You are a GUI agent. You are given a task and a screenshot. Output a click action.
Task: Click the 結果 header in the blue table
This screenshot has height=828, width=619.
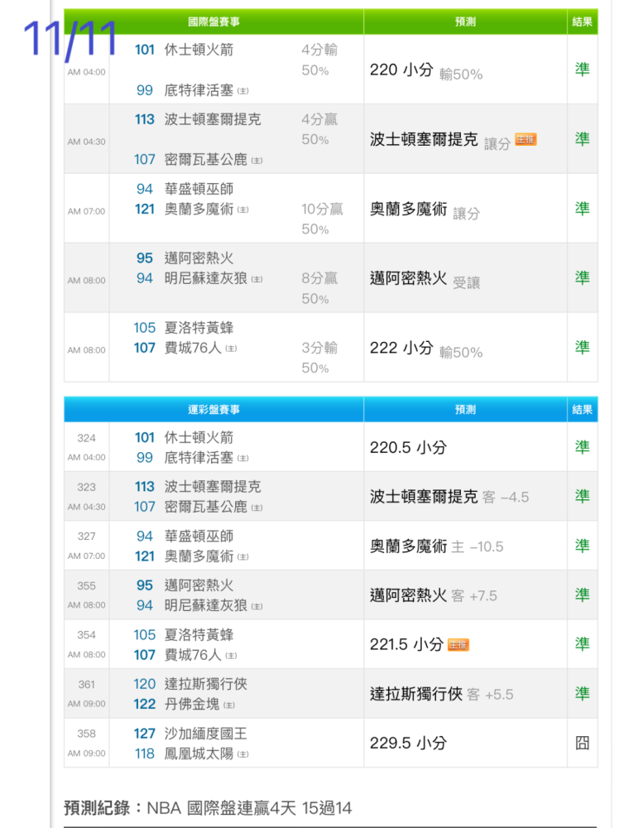click(x=582, y=409)
